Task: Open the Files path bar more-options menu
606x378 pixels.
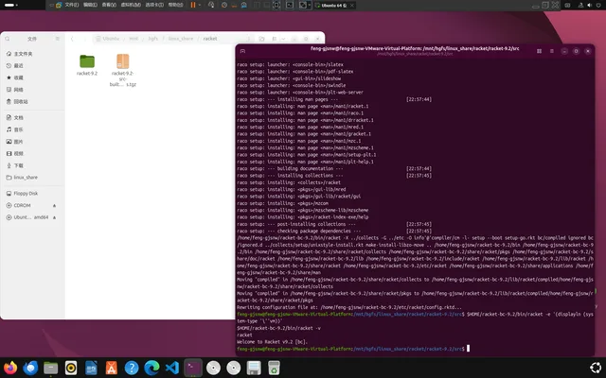Action: 249,39
